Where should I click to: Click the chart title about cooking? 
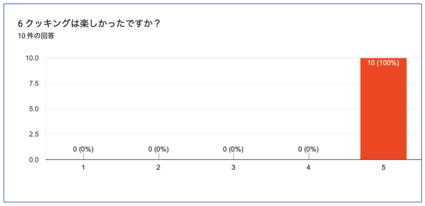click(88, 24)
